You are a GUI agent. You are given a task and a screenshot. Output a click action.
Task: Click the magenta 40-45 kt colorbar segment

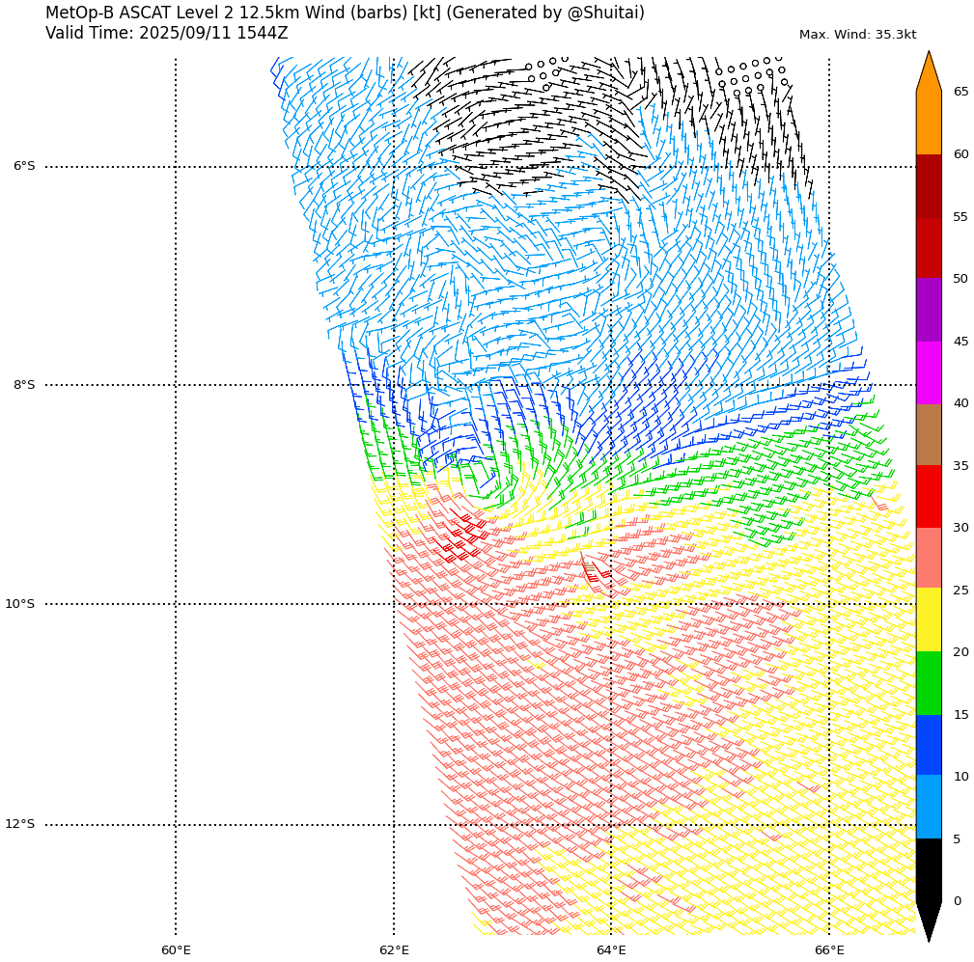929,372
